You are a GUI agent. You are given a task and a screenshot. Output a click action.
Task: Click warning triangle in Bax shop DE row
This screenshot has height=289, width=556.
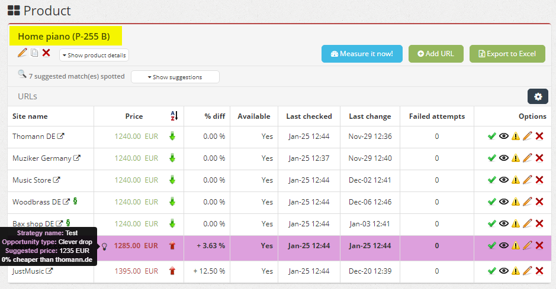[516, 224]
